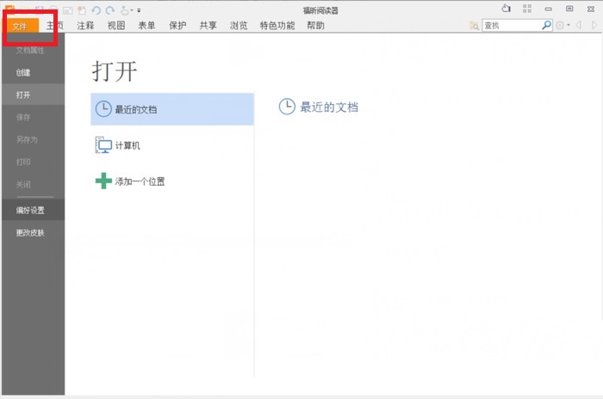Click the next result right triangle

coord(594,25)
